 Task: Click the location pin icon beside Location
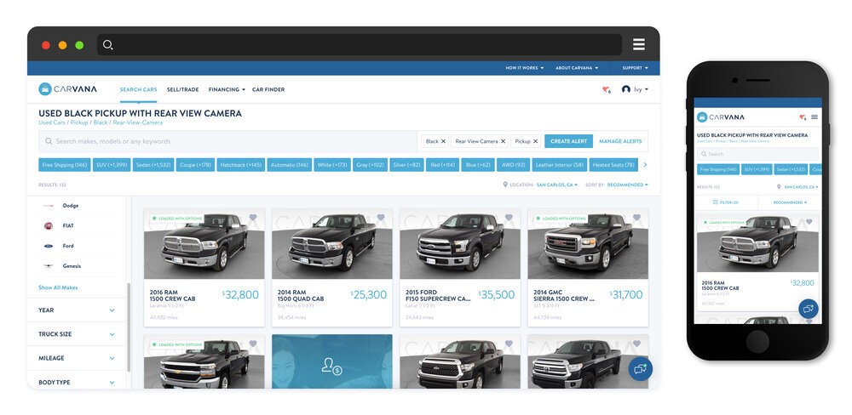click(x=505, y=185)
